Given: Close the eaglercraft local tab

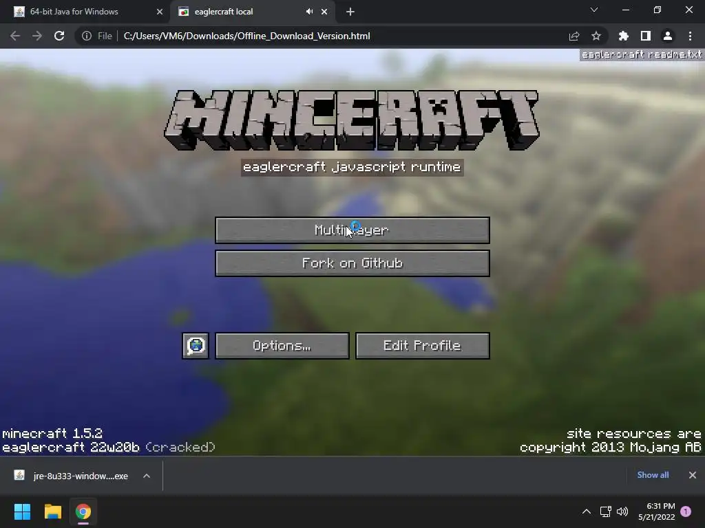Looking at the screenshot, I should point(324,12).
